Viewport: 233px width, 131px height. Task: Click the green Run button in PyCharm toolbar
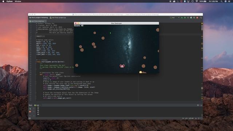[182, 18]
